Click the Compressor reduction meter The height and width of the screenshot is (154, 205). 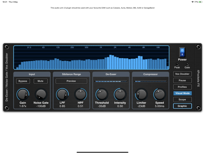click(x=150, y=81)
